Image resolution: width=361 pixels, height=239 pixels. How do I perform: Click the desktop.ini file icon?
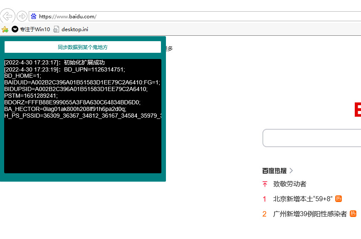click(x=56, y=30)
